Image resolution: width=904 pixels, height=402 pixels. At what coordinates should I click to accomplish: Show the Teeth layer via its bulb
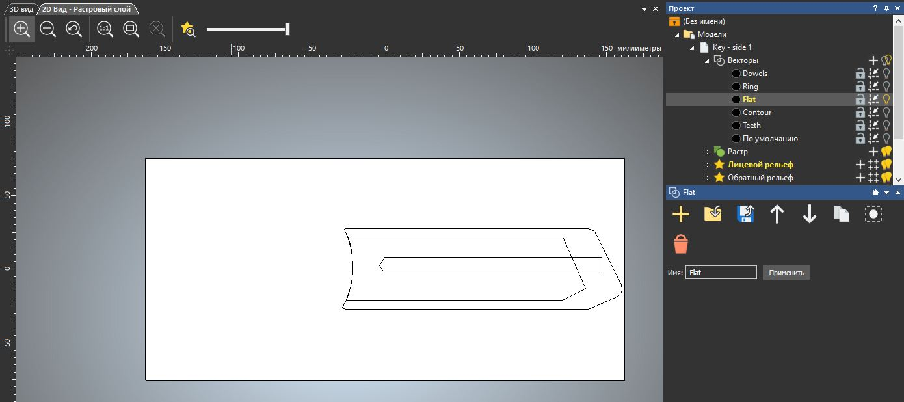point(886,126)
